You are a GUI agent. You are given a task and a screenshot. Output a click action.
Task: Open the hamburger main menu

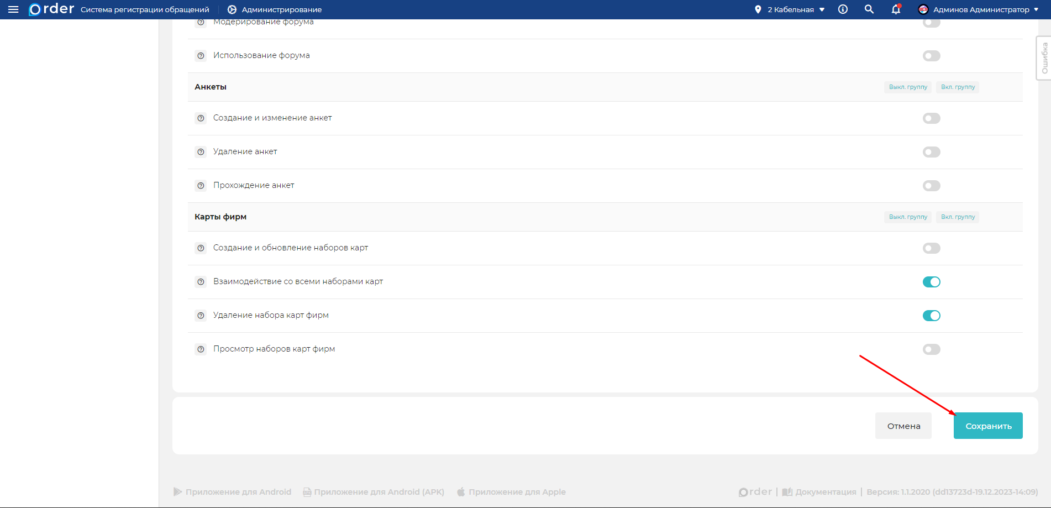point(13,9)
